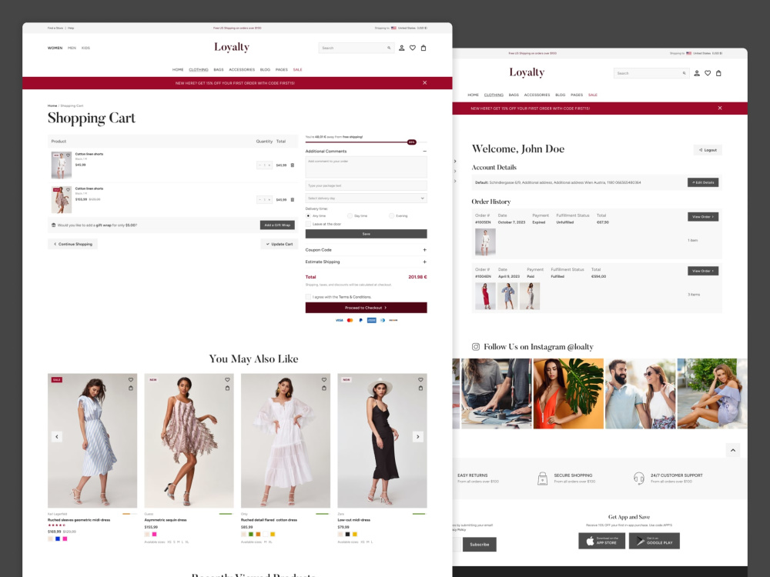Delete the $45.99 Cotton linen shorts cart item
This screenshot has width=770, height=577.
point(292,165)
